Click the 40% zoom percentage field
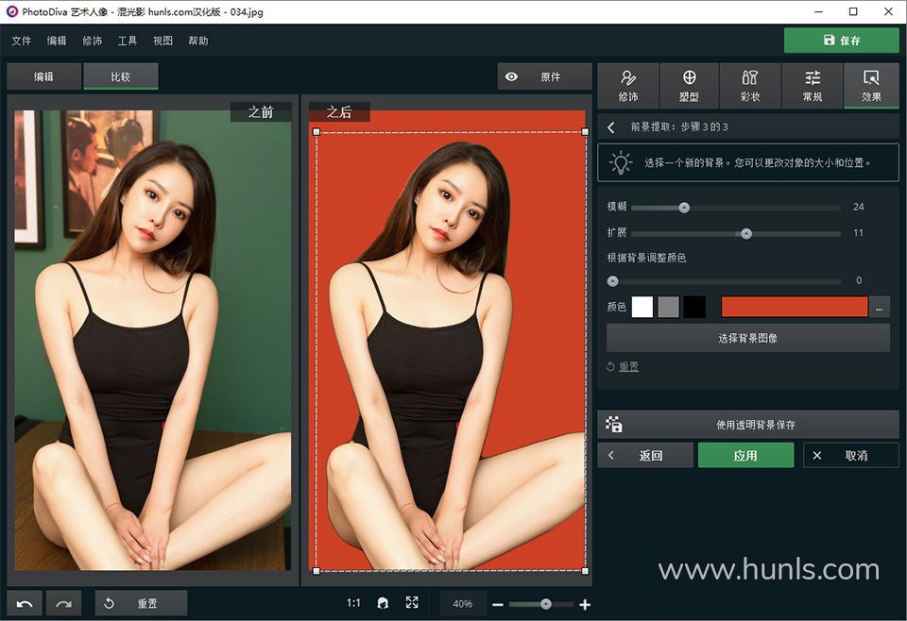This screenshot has height=621, width=907. pos(463,604)
